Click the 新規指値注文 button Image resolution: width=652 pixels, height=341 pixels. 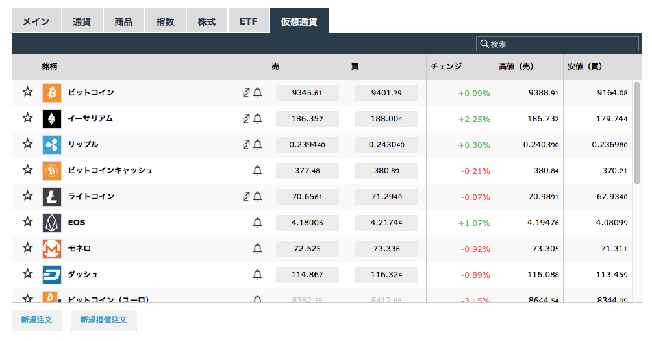(103, 320)
